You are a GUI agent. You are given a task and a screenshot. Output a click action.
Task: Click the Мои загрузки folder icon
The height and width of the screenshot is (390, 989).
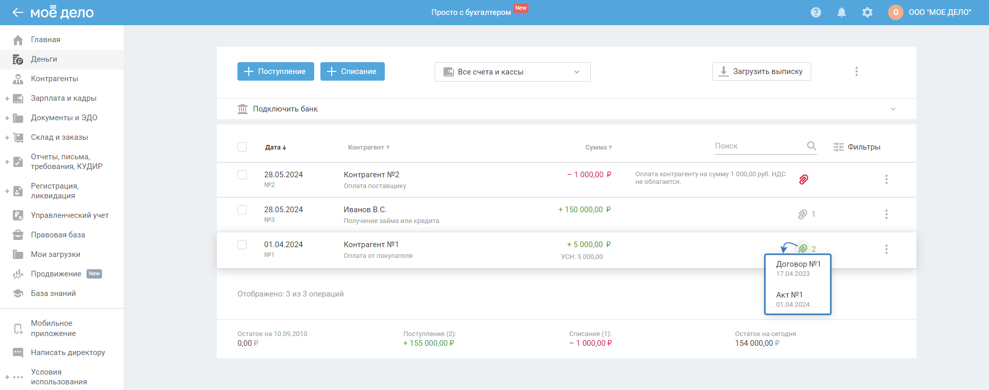pos(18,254)
